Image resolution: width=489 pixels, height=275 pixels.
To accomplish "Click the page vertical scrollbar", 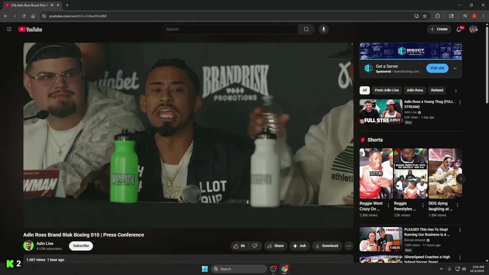I will (487, 65).
